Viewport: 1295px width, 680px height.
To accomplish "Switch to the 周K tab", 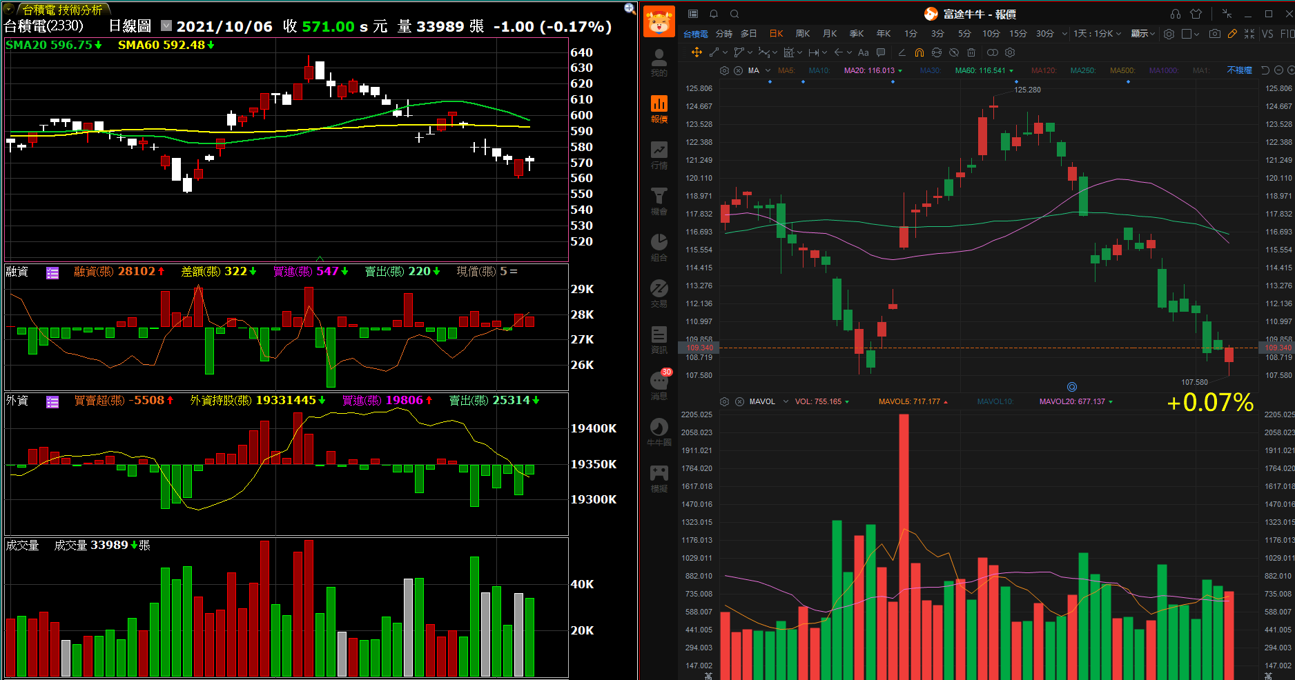I will point(803,34).
